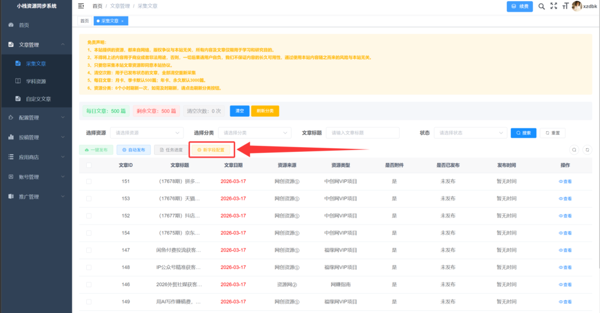Select the checkbox for article 149

coord(89,302)
